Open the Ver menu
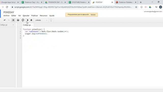The image size is (163, 92). [19, 16]
